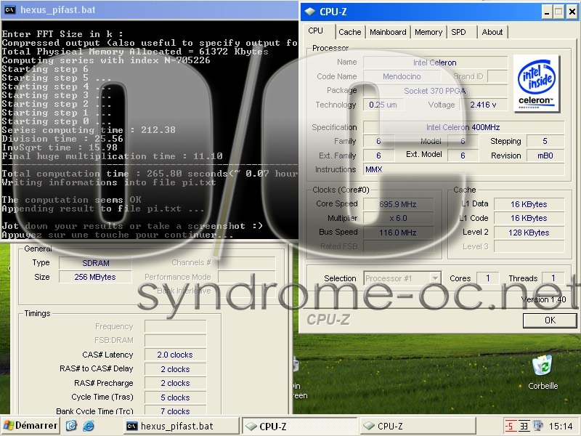
Task: Click the Socket 370 PPGA package field
Action: coord(435,91)
